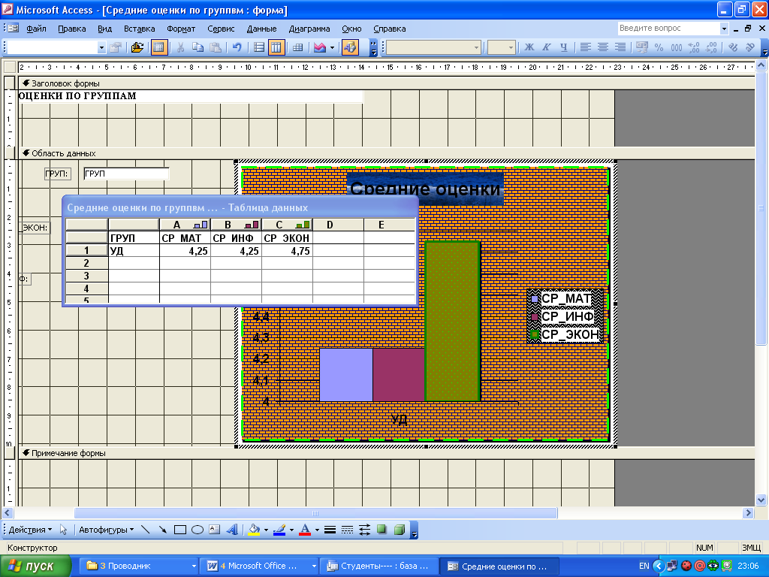This screenshot has height=577, width=769.
Task: Click the пуск Start button
Action: pos(35,566)
